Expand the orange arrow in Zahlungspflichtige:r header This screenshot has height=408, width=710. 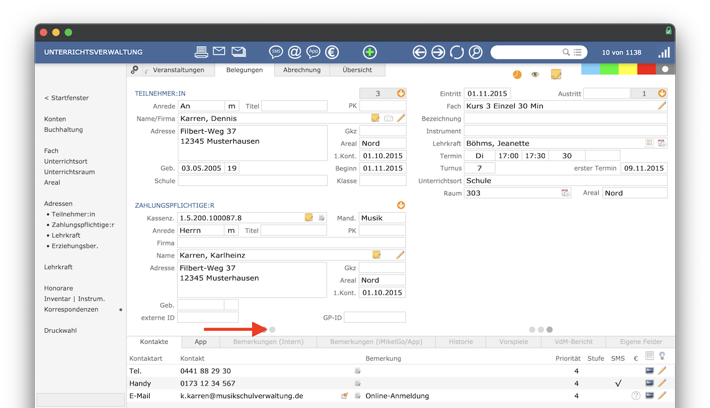(401, 205)
